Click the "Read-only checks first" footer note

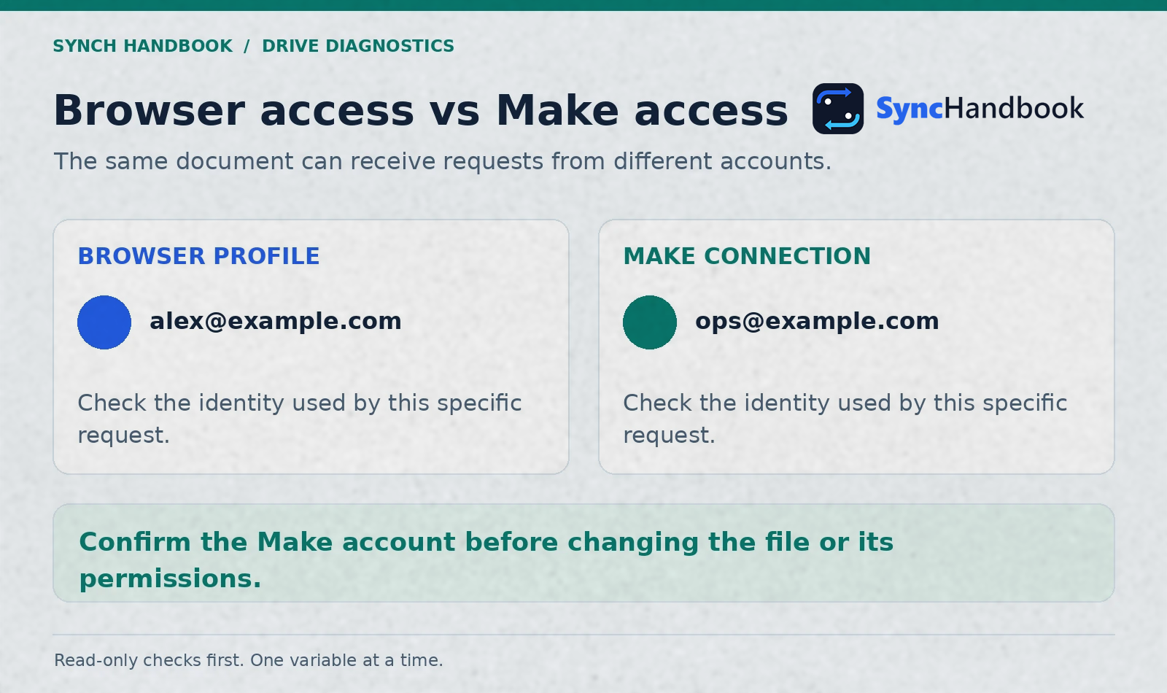pyautogui.click(x=249, y=660)
